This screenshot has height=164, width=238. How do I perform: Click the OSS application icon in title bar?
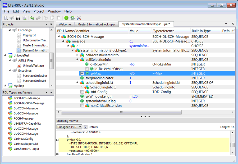(5, 5)
